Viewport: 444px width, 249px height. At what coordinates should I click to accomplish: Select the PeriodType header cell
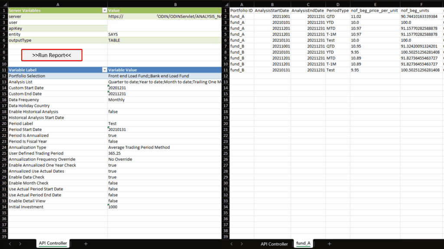[337, 10]
